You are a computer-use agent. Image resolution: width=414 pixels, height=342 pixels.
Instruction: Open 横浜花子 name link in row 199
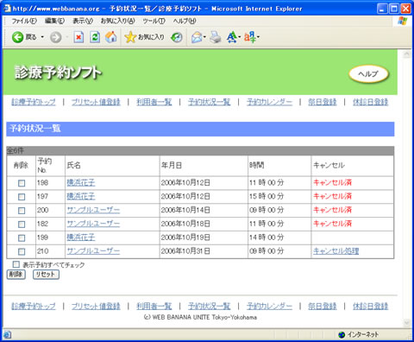(81, 237)
